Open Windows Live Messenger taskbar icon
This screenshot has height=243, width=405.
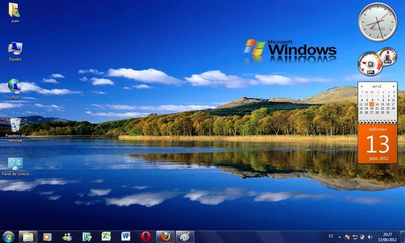(68, 237)
